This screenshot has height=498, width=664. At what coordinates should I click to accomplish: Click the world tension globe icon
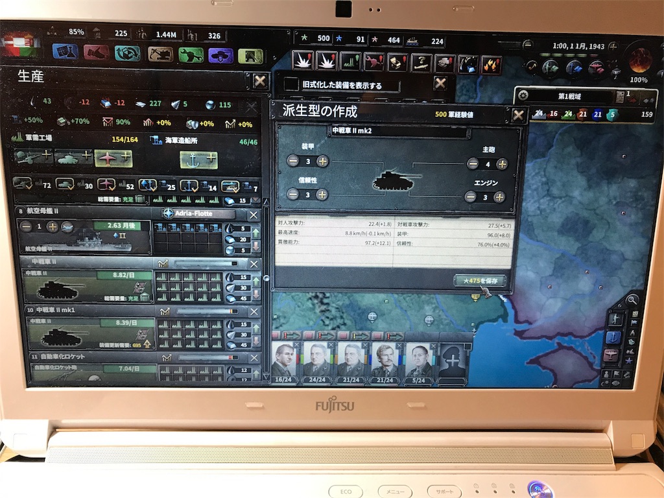[640, 60]
